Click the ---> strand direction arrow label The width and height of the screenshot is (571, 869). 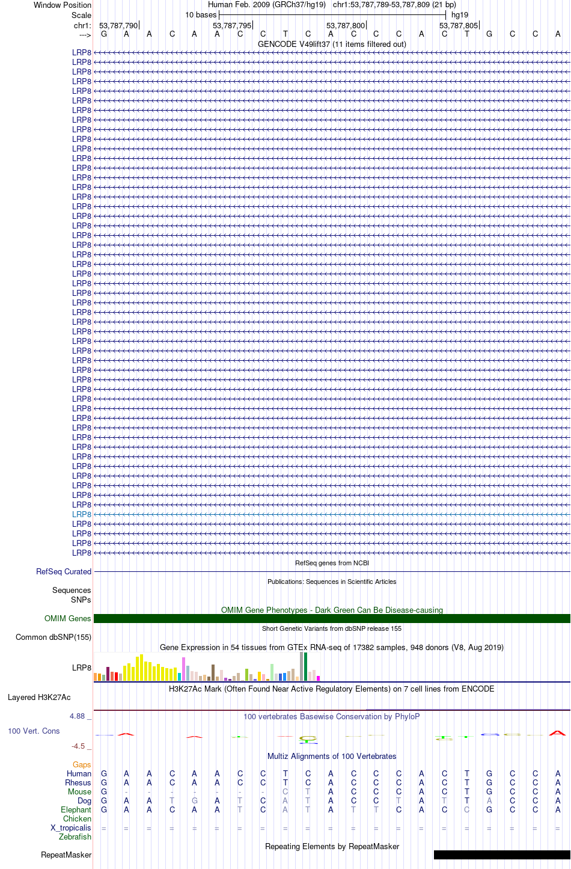click(85, 35)
